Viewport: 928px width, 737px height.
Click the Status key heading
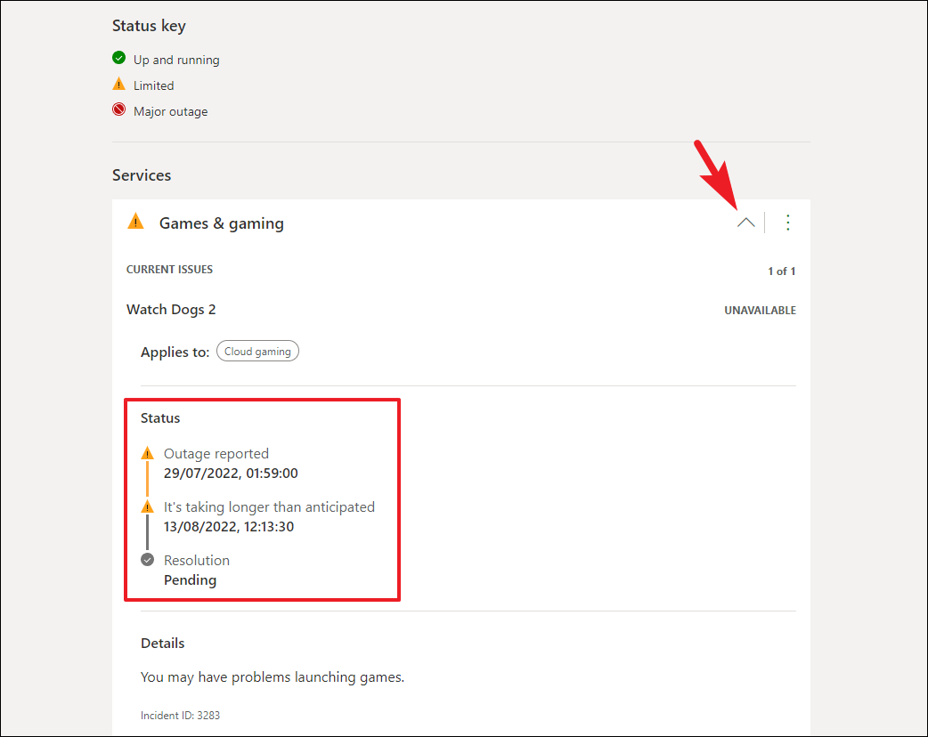pos(149,26)
